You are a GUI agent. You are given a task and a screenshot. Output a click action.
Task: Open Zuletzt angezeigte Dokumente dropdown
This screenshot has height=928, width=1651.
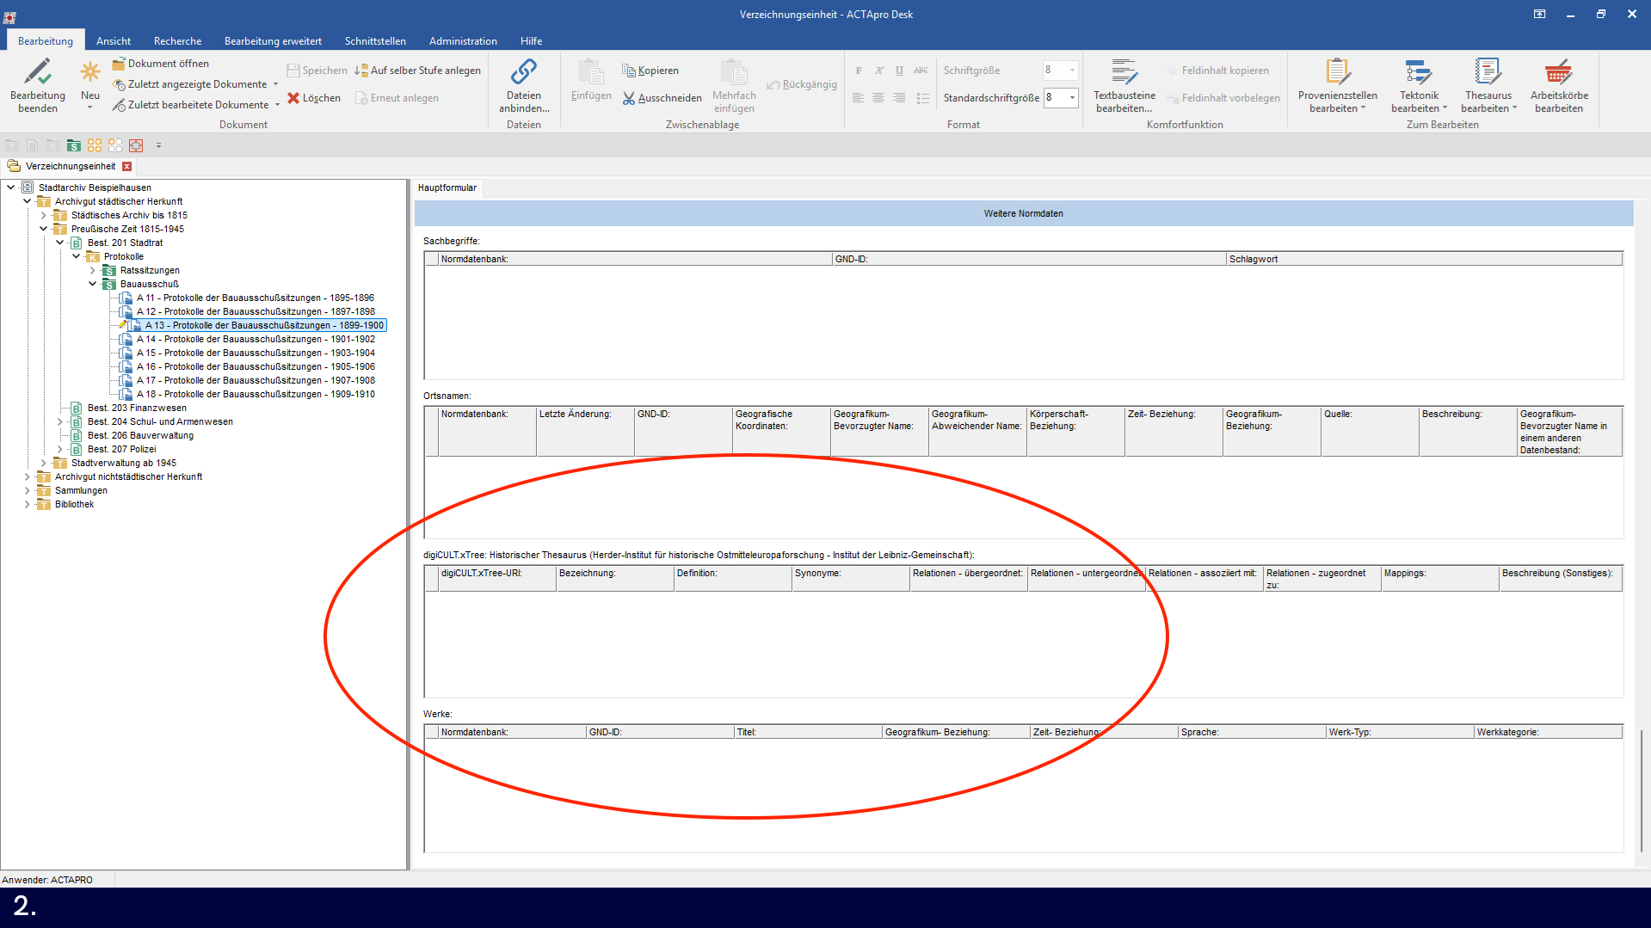(275, 84)
